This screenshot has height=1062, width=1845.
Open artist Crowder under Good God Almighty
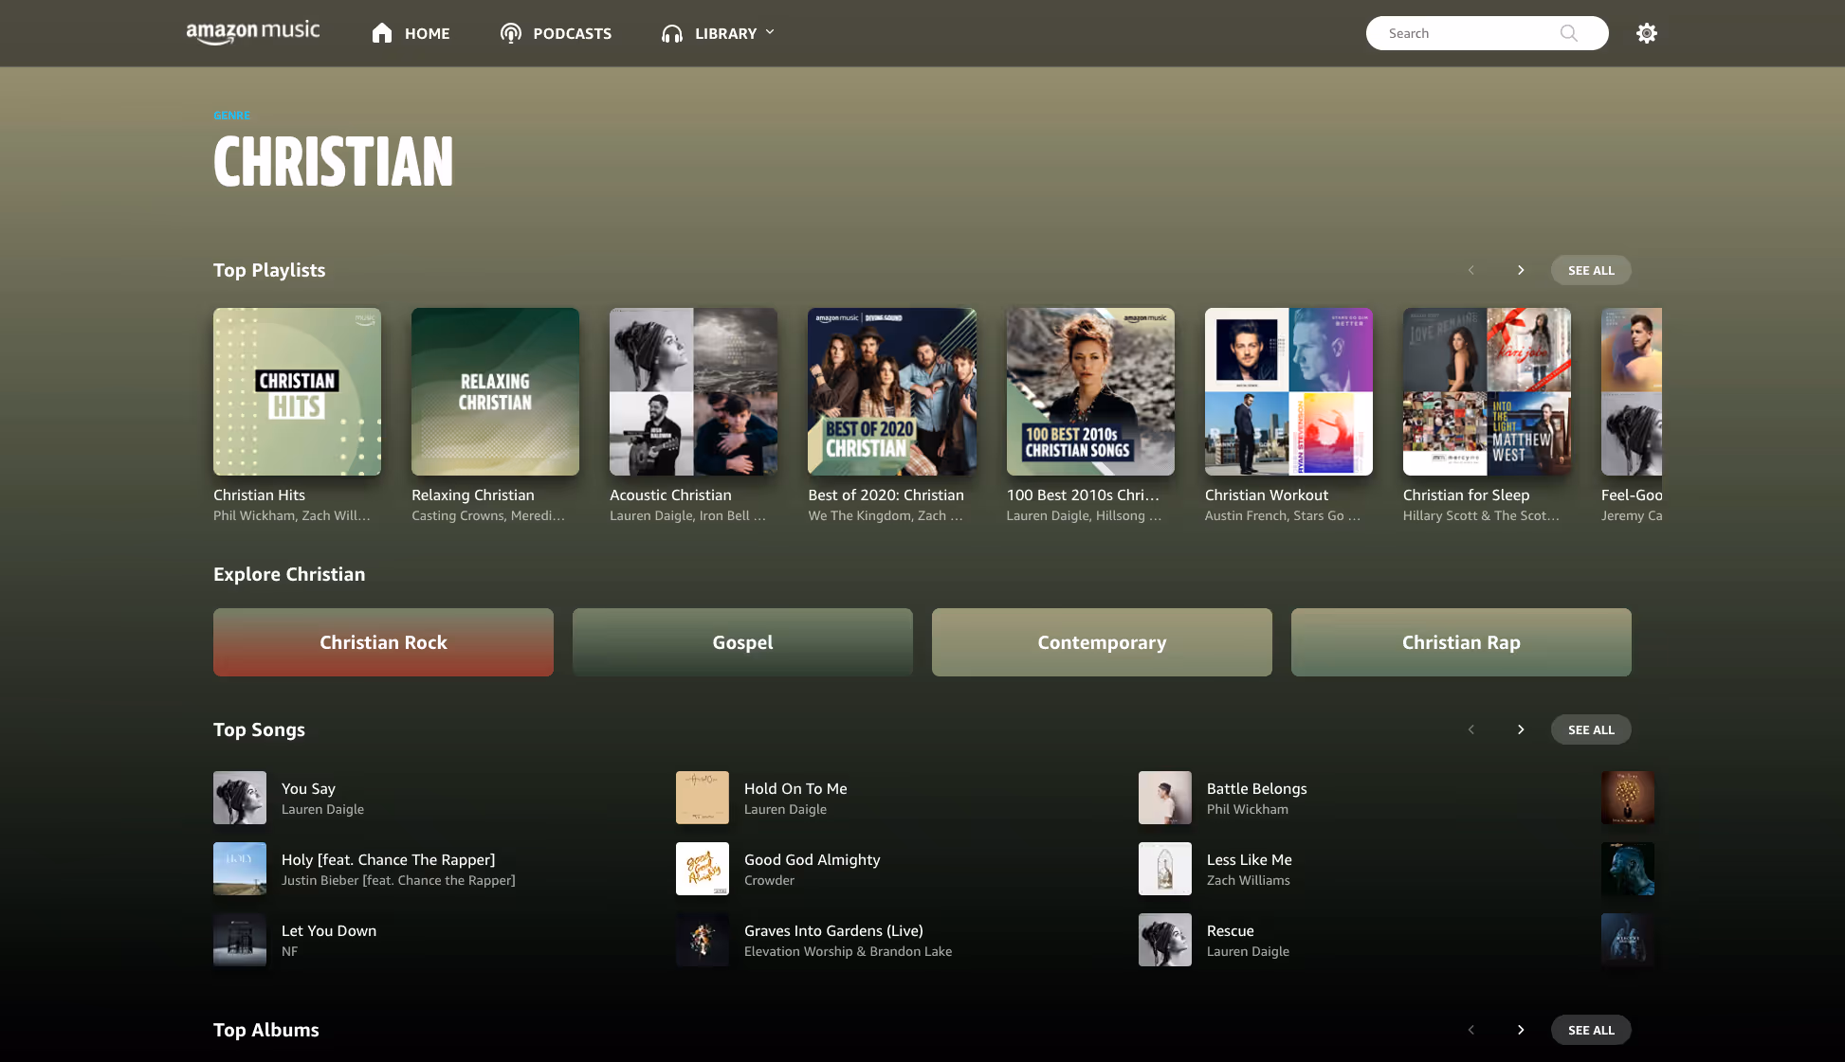coord(769,880)
